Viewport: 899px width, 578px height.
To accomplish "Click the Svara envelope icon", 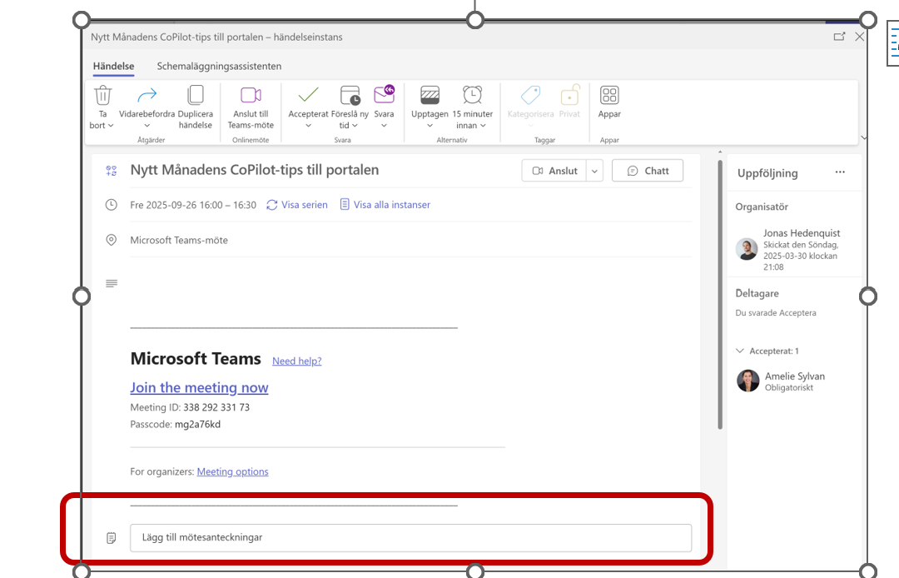I will click(x=384, y=94).
